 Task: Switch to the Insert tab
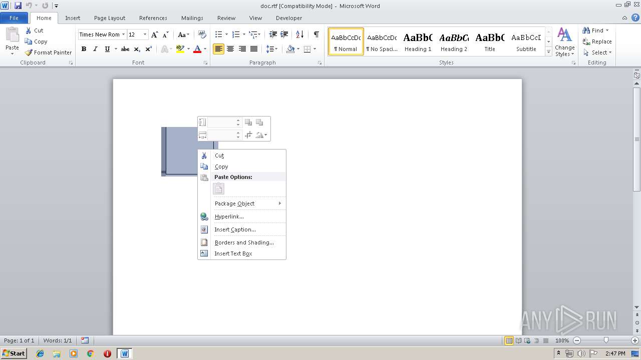[x=73, y=18]
